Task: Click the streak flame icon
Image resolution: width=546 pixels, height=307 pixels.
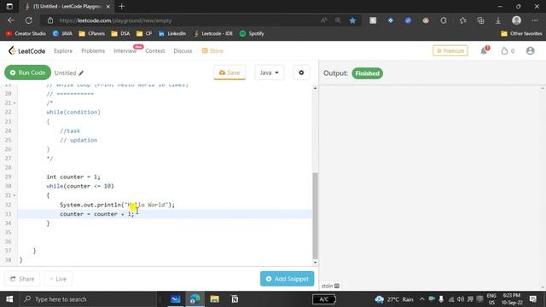Action: [504, 51]
